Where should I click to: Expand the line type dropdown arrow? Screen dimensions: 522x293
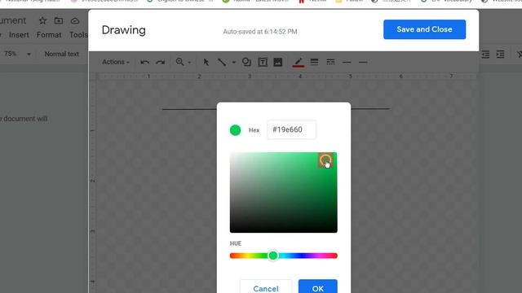point(234,62)
